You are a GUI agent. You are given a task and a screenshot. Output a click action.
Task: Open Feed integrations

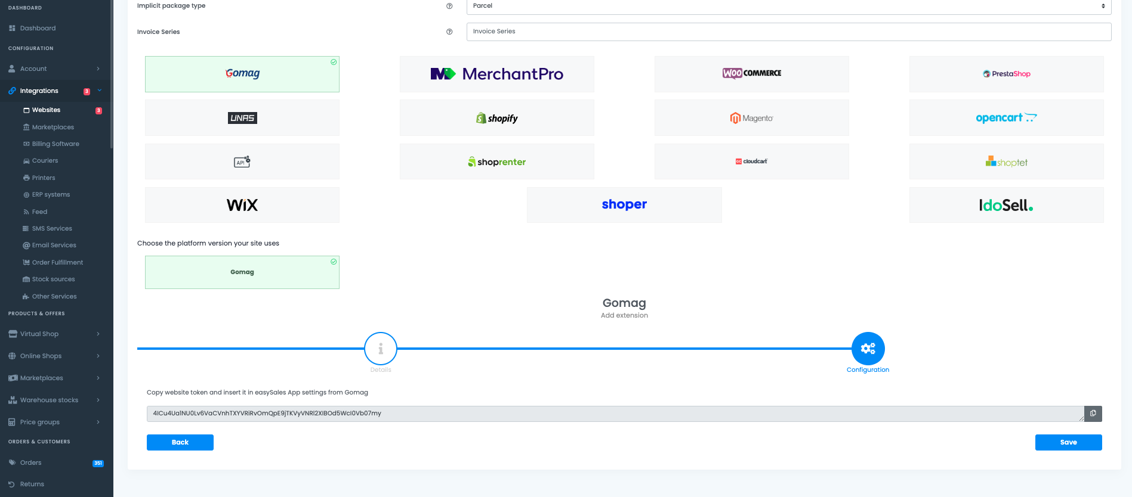39,212
